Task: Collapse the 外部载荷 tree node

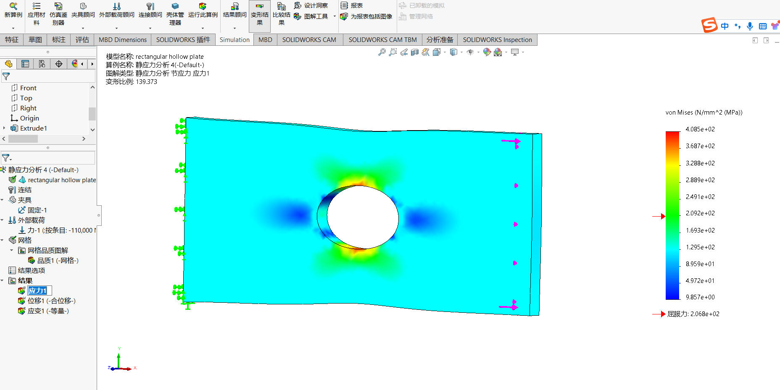Action: coord(3,220)
